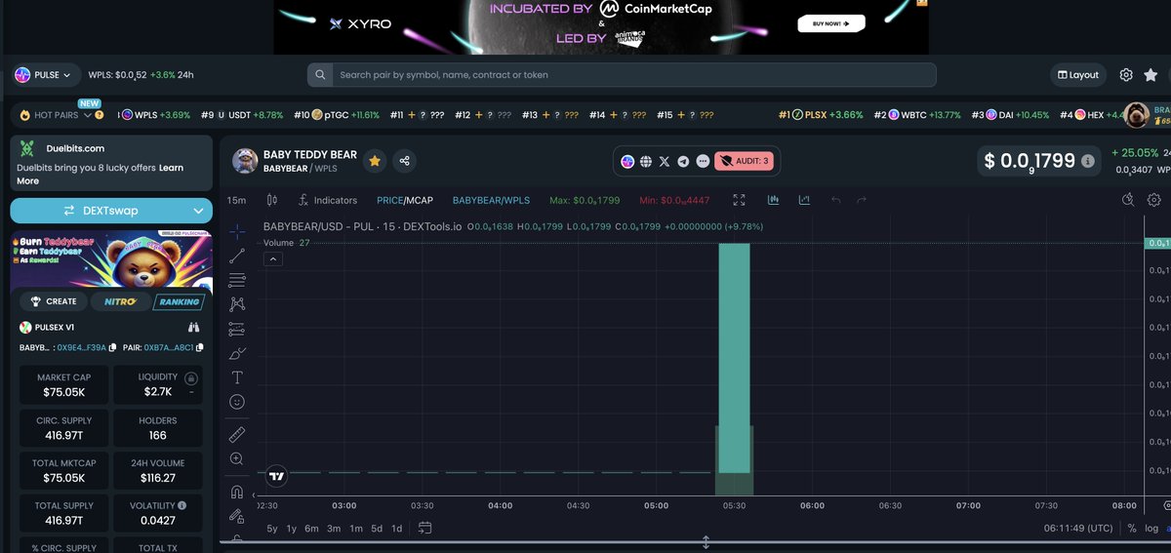Select the Text annotation tool
1171x553 pixels.
point(237,377)
